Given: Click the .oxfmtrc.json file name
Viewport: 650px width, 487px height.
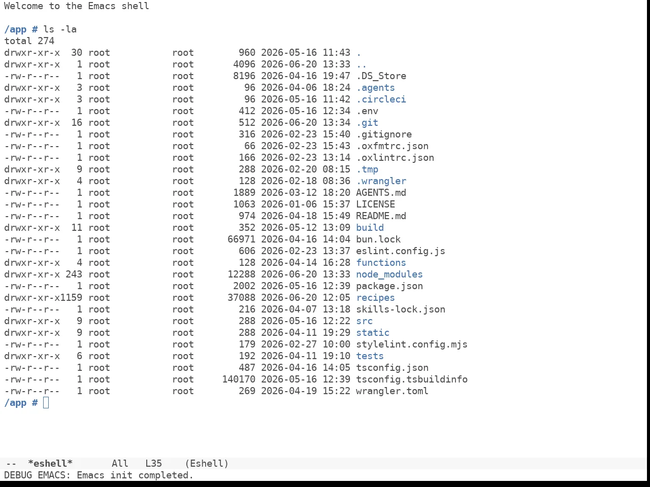Looking at the screenshot, I should [392, 146].
